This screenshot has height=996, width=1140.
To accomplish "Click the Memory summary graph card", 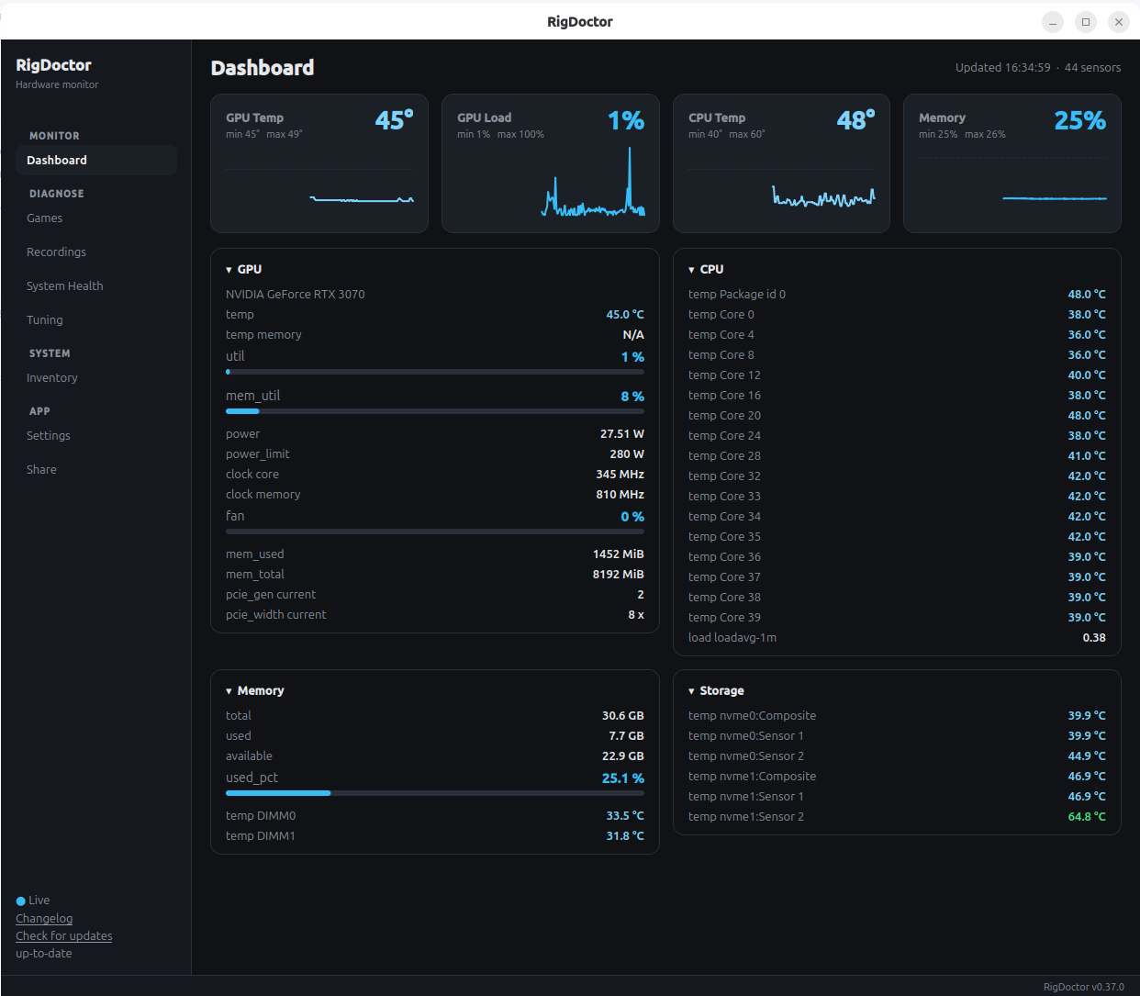I will (1012, 163).
